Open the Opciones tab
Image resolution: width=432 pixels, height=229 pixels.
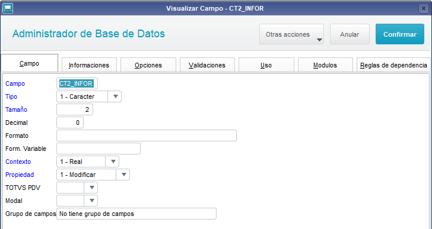click(148, 65)
